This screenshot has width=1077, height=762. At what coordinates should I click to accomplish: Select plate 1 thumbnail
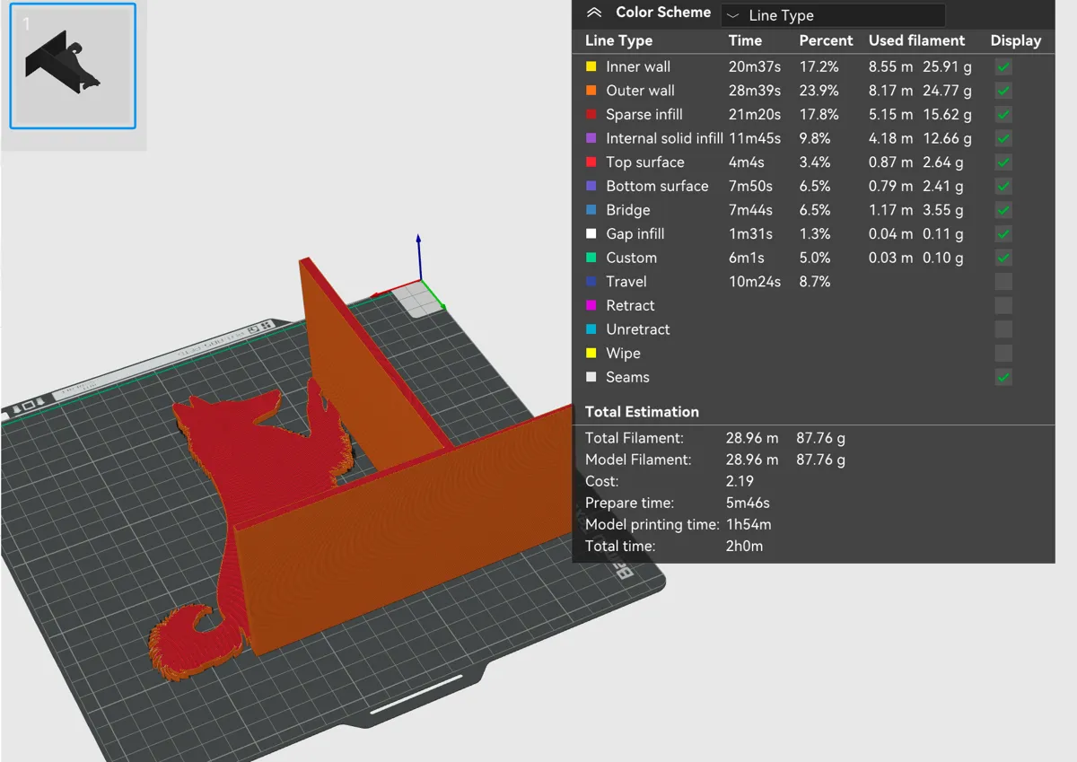point(73,66)
